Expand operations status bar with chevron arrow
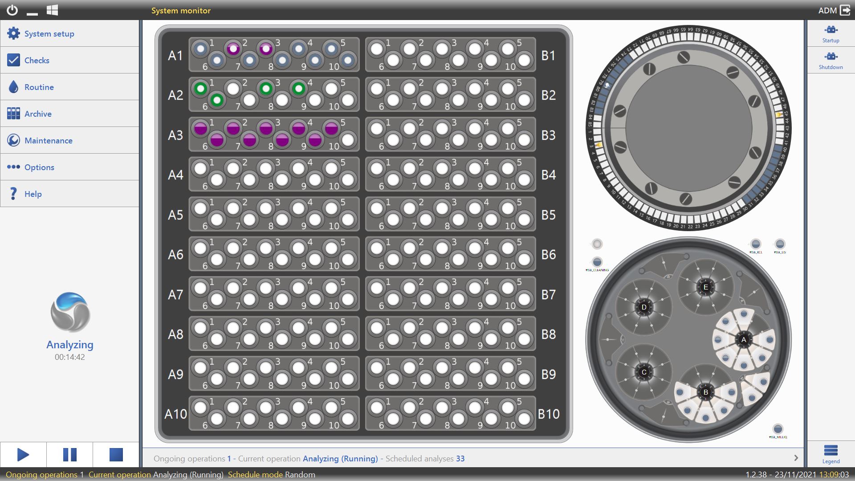Screen dimensions: 855x481 796,458
